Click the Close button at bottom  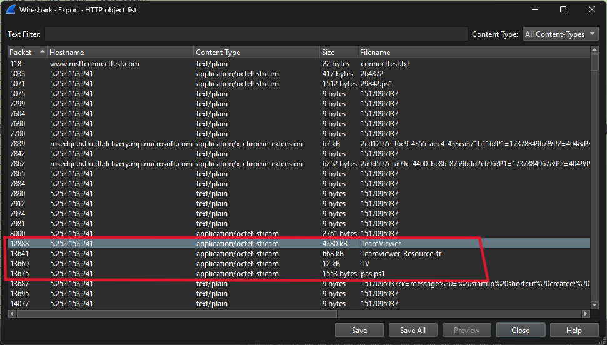(520, 331)
